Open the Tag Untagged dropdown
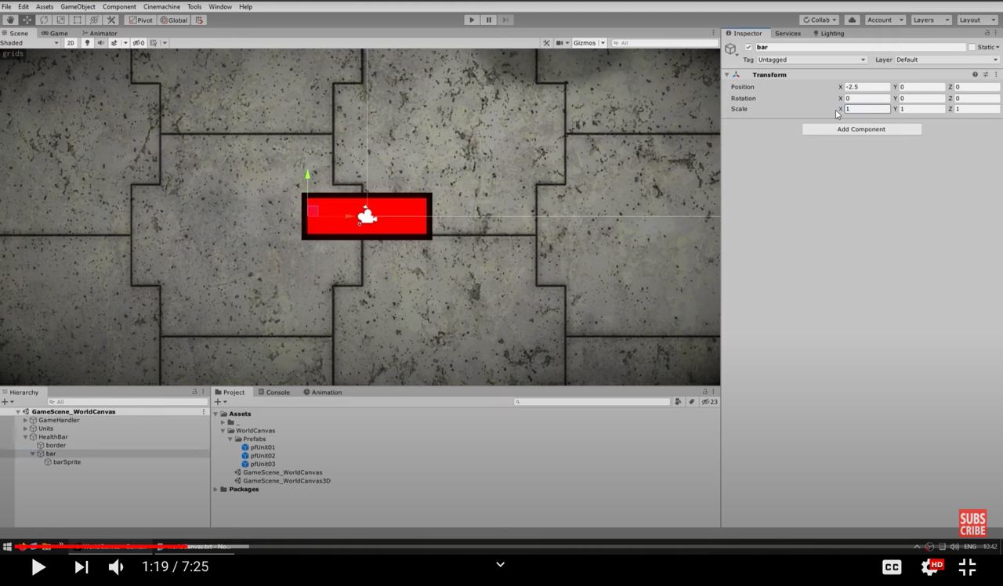The width and height of the screenshot is (1003, 586). coord(812,60)
